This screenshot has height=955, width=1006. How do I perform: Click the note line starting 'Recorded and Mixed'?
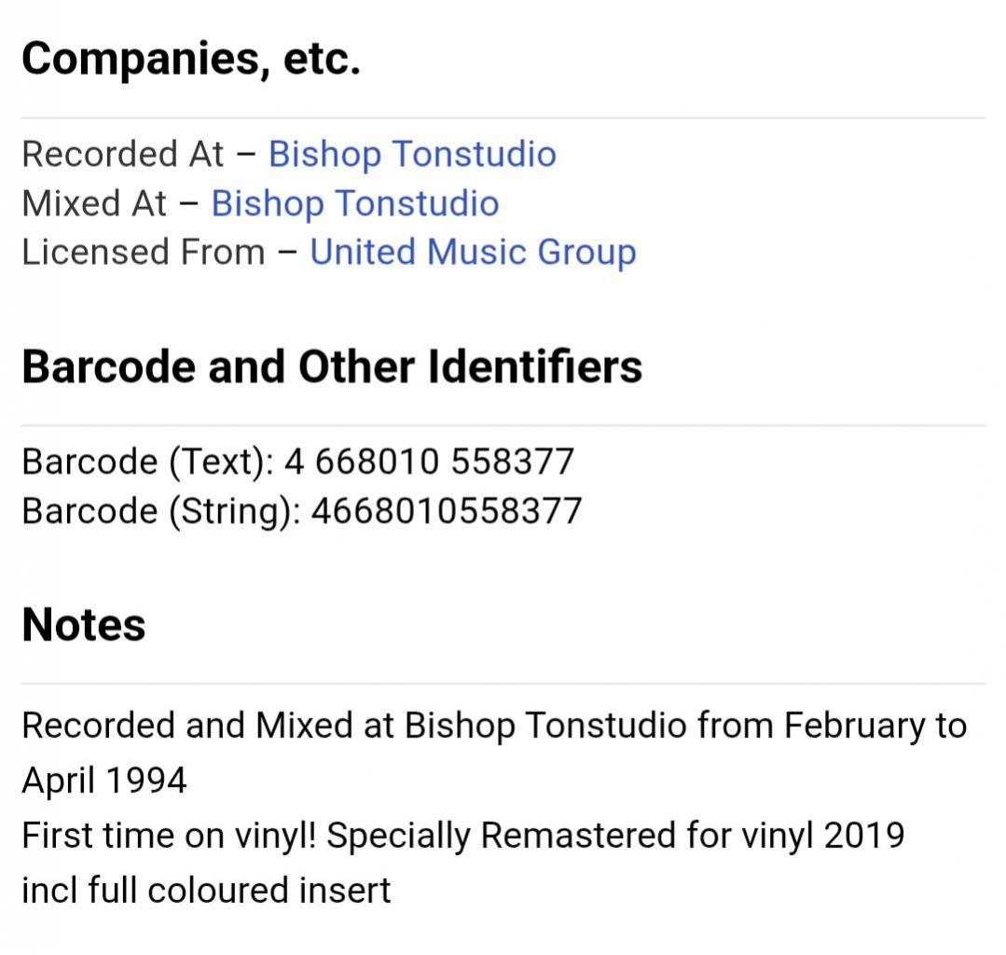pyautogui.click(x=494, y=726)
